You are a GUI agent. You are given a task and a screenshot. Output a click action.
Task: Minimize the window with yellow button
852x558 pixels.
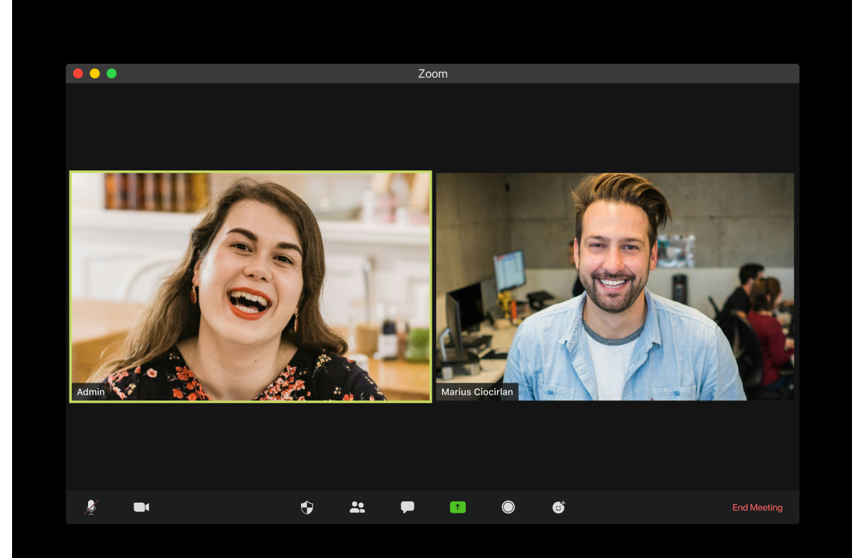point(95,73)
